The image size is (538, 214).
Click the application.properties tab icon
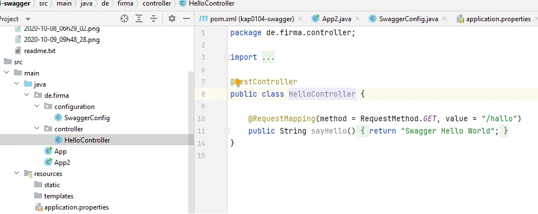click(460, 19)
